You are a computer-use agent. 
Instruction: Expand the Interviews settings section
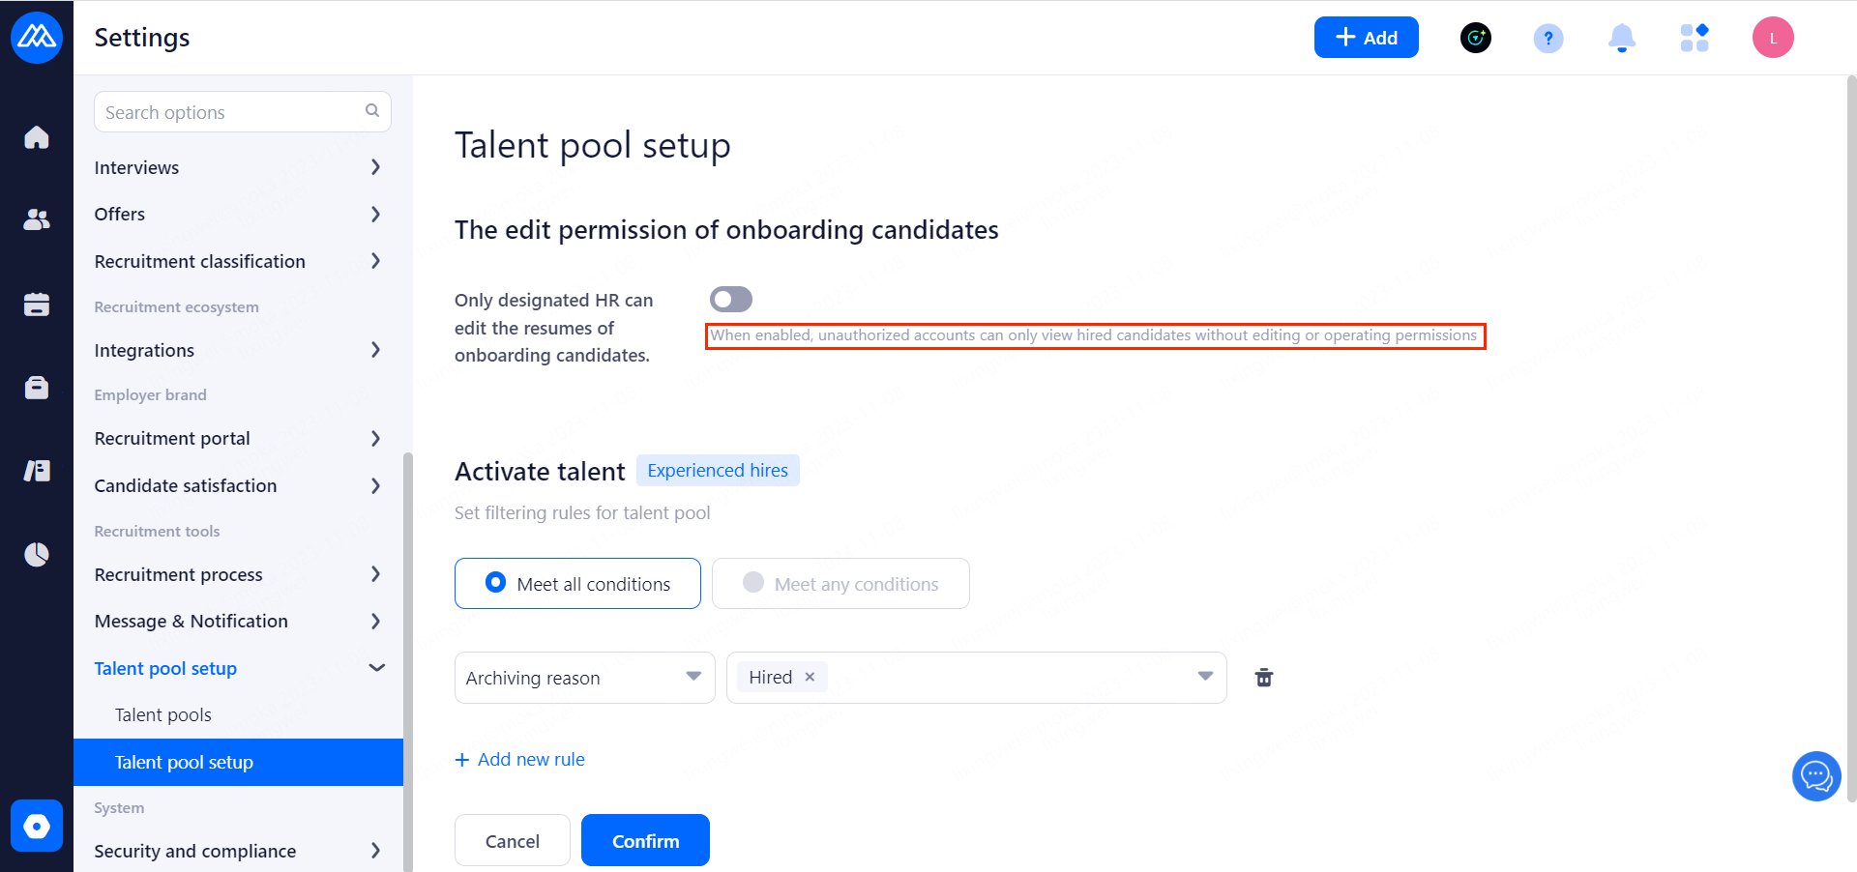tap(238, 168)
